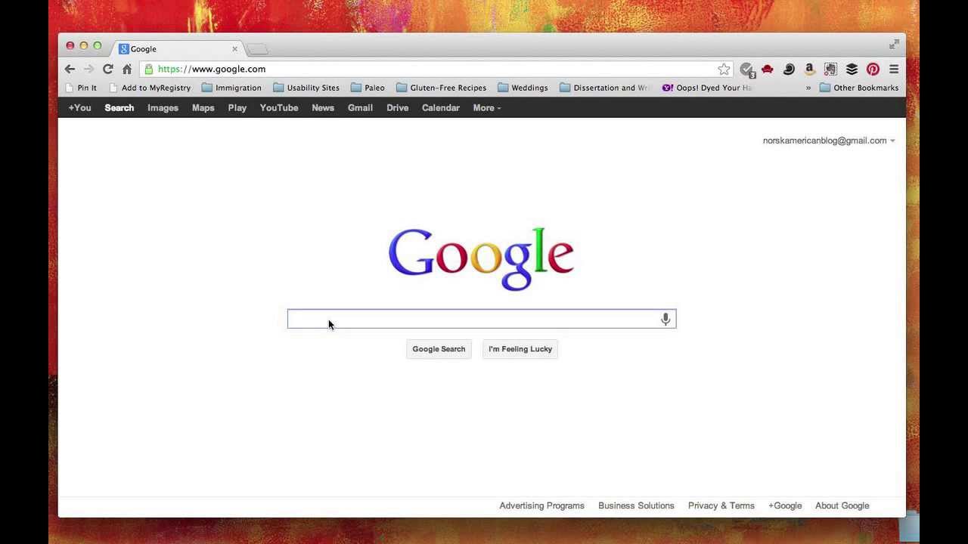
Task: Go to Images in the Google bar
Action: pos(163,107)
